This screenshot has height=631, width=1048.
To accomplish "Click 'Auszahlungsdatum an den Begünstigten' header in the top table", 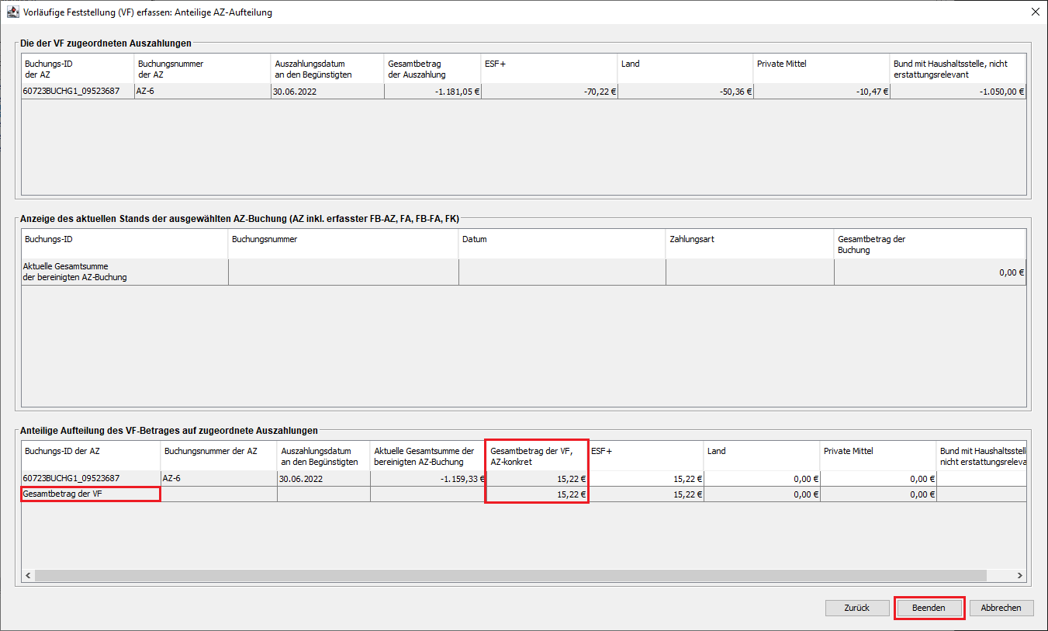I will [x=327, y=69].
